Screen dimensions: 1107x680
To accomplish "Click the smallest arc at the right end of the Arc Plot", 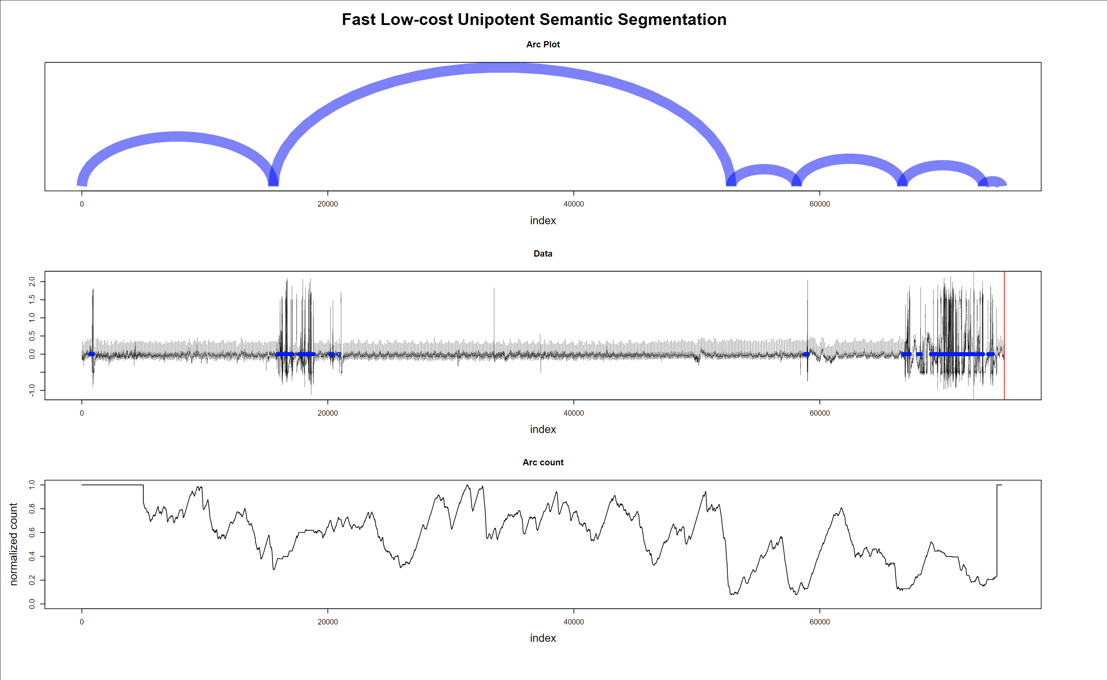I will (993, 181).
